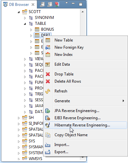Expand the SYNONYM folder
The height and width of the screenshot is (163, 128).
click(x=25, y=18)
